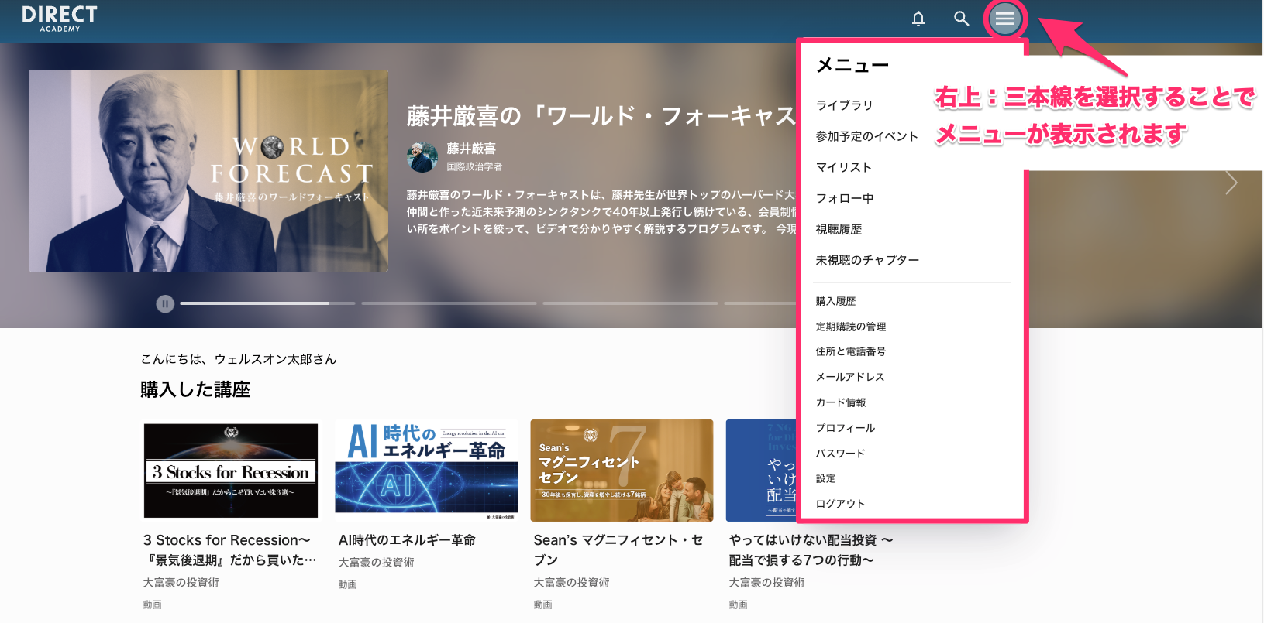This screenshot has width=1264, height=623.
Task: Open the World Forecast banner image
Action: 208,170
